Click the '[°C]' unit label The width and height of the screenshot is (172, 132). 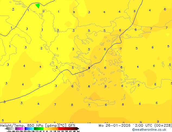tap(63, 126)
